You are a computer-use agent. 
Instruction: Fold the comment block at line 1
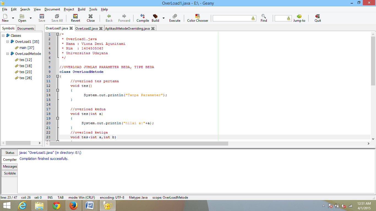click(58, 34)
